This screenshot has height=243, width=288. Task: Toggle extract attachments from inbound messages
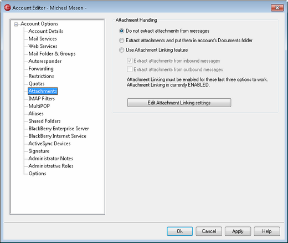[130, 60]
